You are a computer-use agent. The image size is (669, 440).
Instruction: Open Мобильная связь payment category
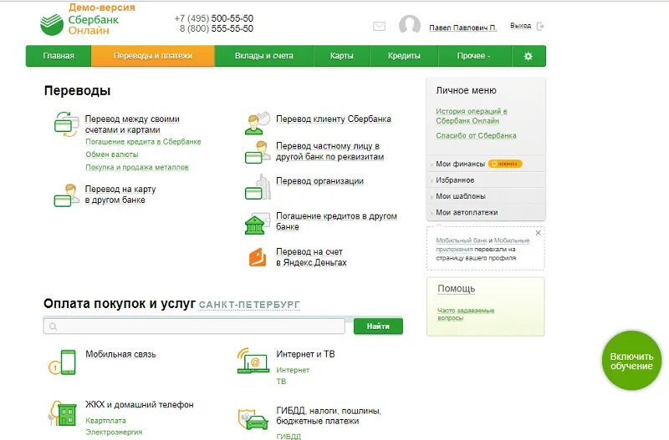[x=120, y=354]
